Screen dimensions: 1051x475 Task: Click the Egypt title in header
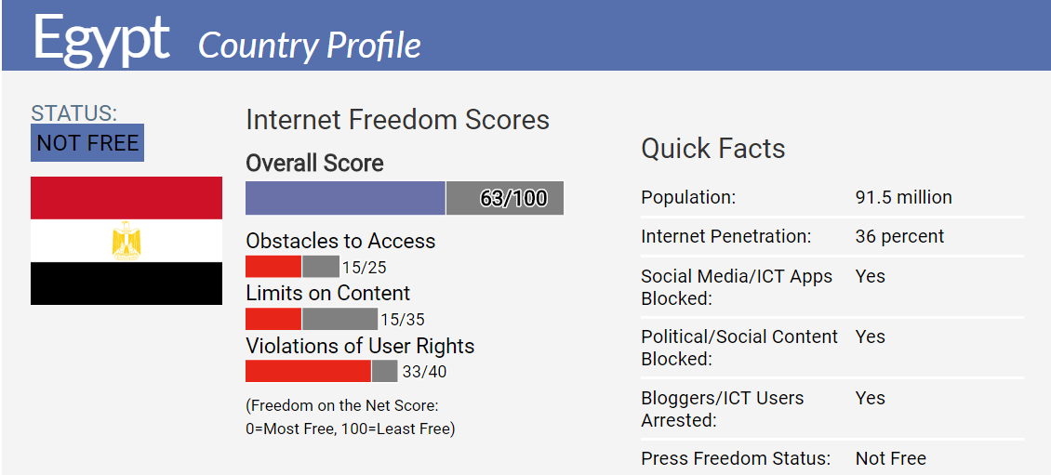click(101, 37)
